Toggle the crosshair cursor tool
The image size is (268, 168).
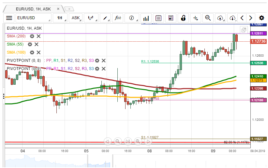196,18
